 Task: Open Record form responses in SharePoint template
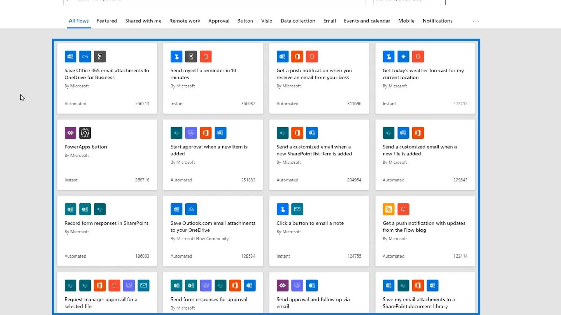[107, 231]
